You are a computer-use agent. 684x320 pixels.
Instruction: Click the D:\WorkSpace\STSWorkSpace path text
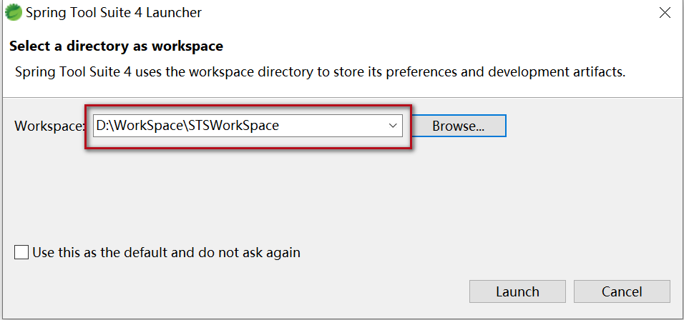click(x=187, y=126)
